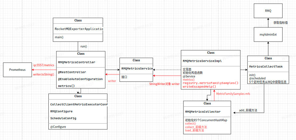Select the mqAdminExt box
The width and height of the screenshot is (296, 140).
click(268, 35)
